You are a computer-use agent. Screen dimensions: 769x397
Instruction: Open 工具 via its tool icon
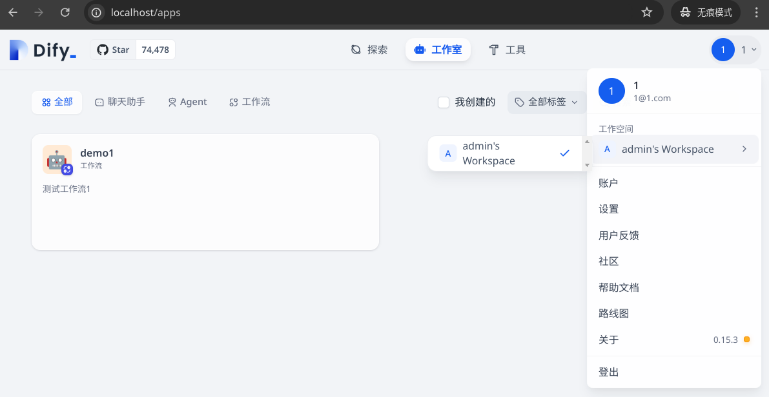493,49
